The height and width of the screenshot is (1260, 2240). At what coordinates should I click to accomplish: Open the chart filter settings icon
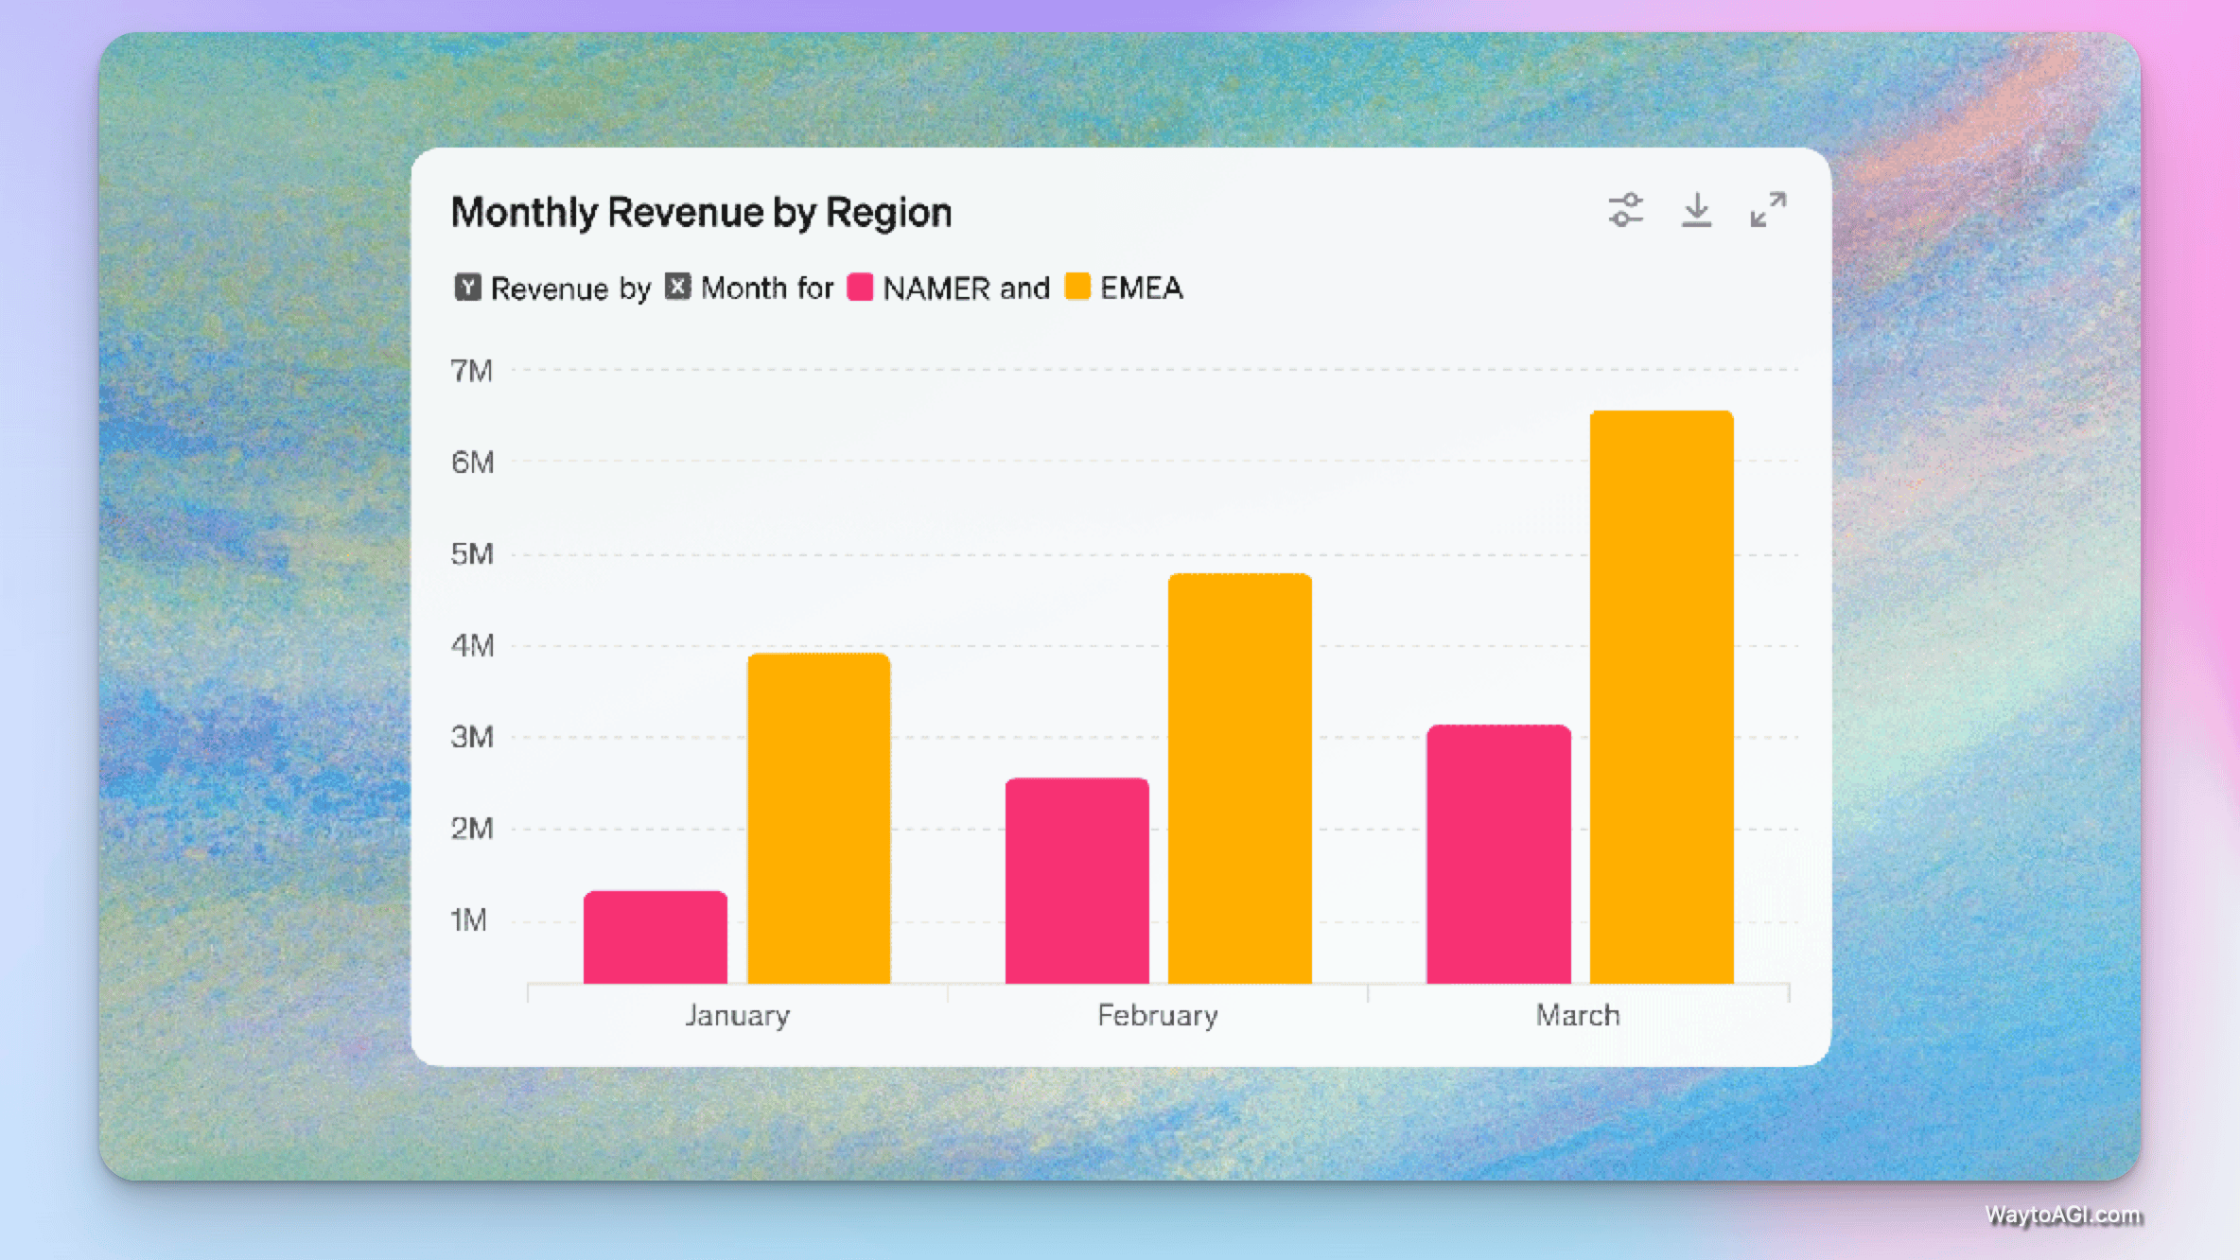pyautogui.click(x=1626, y=210)
